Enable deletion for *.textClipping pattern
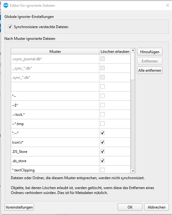Viewport: 172px width, 215px height. click(x=103, y=170)
